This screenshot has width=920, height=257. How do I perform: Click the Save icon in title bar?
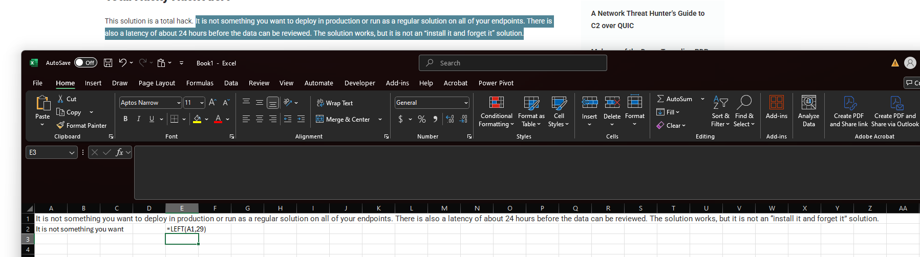point(108,63)
